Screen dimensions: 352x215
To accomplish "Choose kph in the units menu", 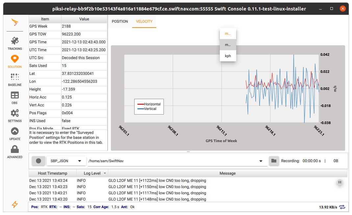I will click(x=228, y=56).
